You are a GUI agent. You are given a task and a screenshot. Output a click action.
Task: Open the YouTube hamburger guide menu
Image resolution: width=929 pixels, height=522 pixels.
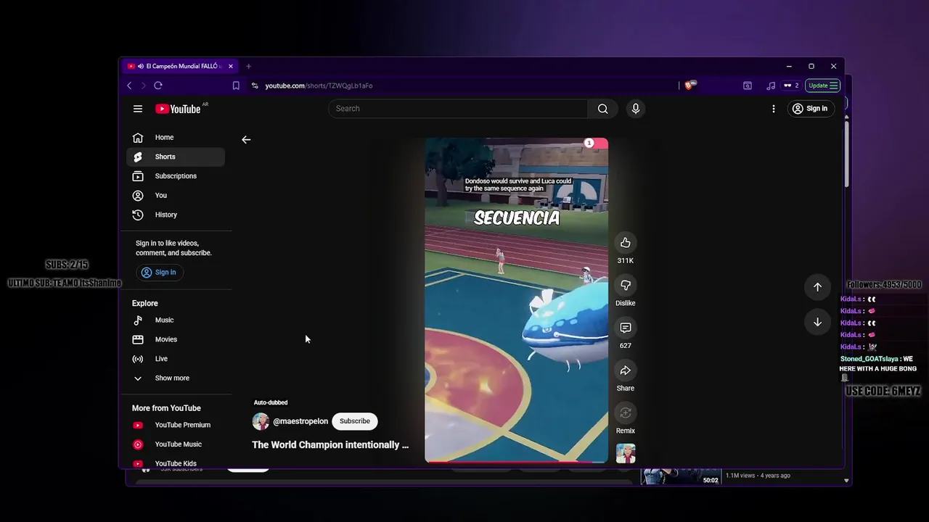138,109
